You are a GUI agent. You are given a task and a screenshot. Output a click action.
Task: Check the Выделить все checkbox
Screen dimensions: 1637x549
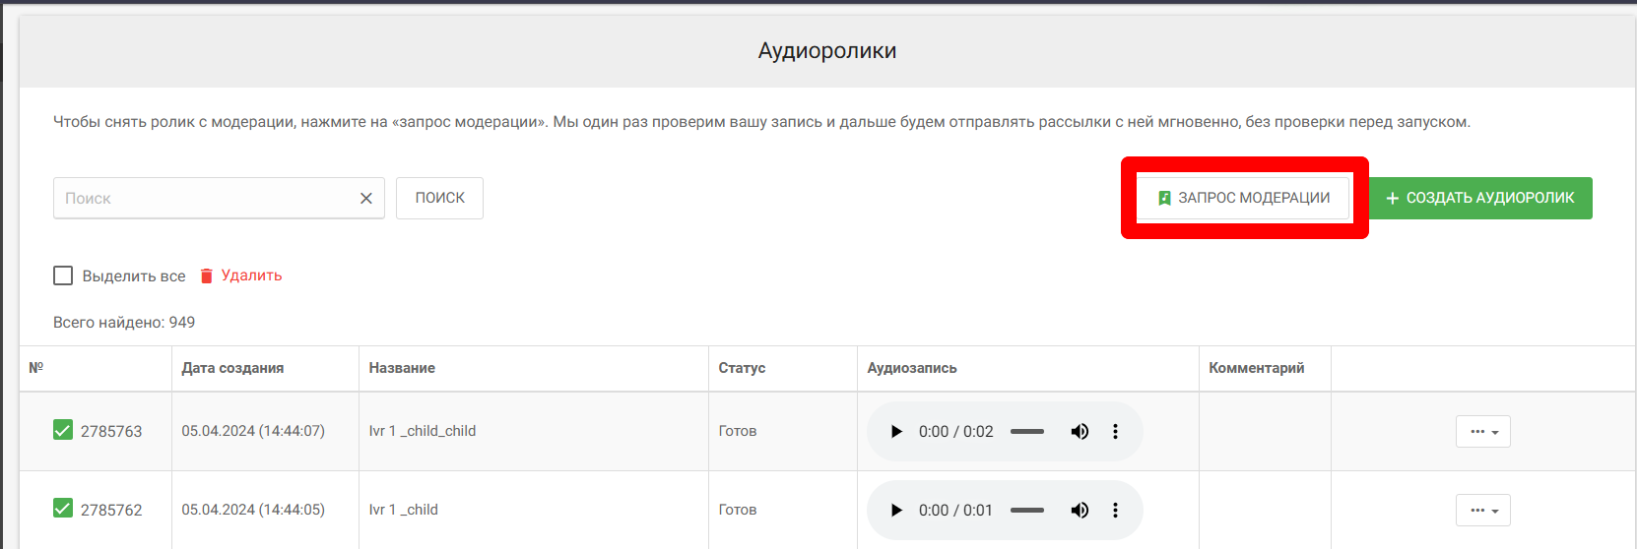63,276
